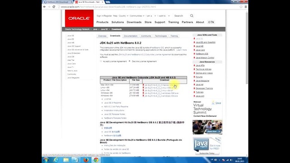290x163 pixels.
Task: Click the red arrow beside Java APIs link
Action: pos(194,65)
